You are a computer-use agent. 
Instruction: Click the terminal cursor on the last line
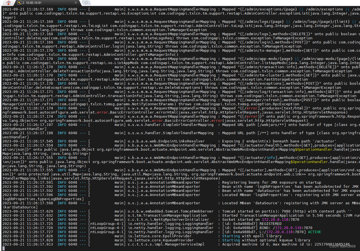(4, 249)
